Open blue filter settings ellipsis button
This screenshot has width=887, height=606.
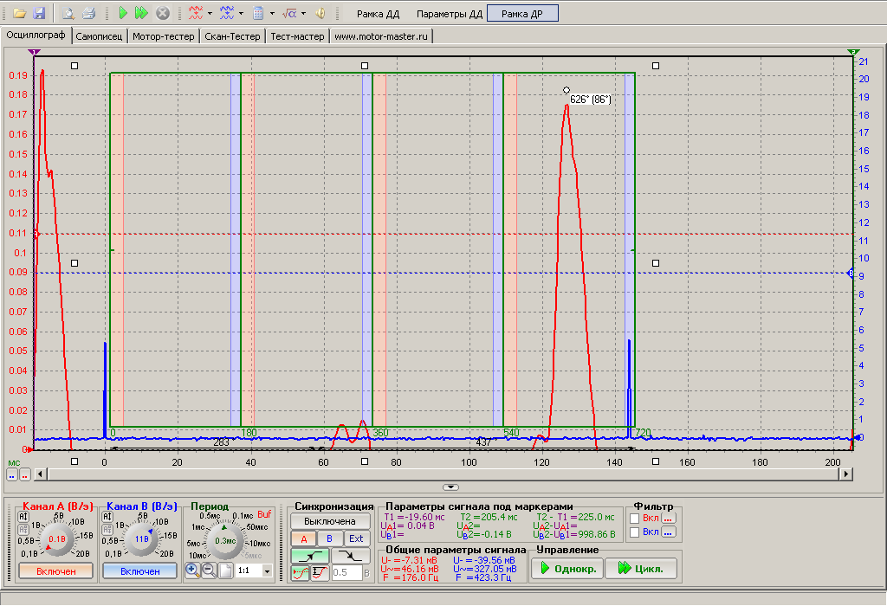669,532
